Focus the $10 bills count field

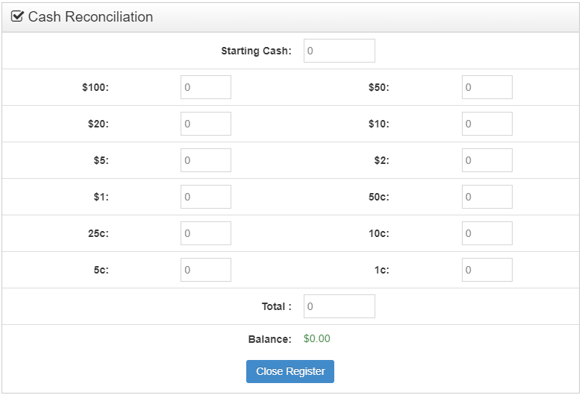point(486,124)
